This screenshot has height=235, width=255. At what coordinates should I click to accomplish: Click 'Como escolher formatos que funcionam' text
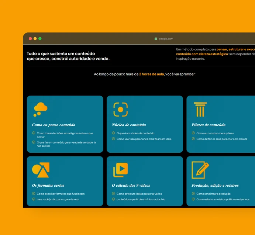pyautogui.click(x=61, y=194)
